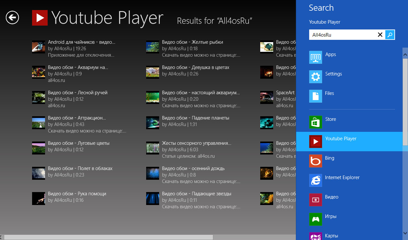Open Store icon in search list
Image resolution: width=408 pixels, height=240 pixels.
coord(315,122)
